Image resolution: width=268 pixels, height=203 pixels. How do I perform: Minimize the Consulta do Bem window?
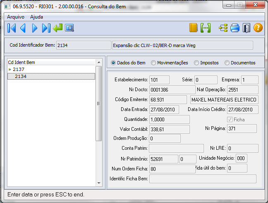click(x=229, y=5)
